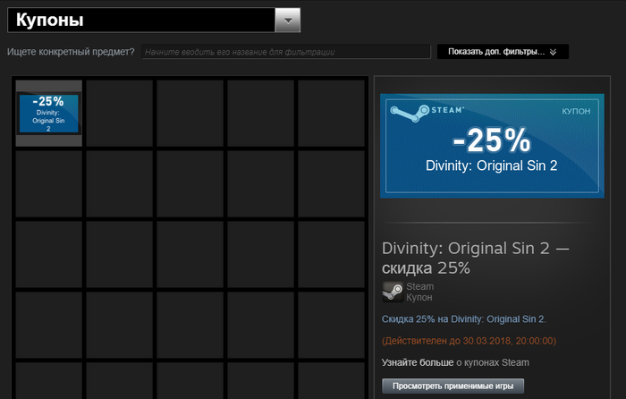Image resolution: width=626 pixels, height=399 pixels.
Task: Open the Купоны inventory dropdown arrow
Action: coord(287,20)
